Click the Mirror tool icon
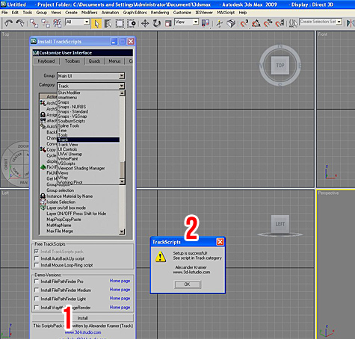The height and width of the screenshot is (339, 355). point(351,23)
